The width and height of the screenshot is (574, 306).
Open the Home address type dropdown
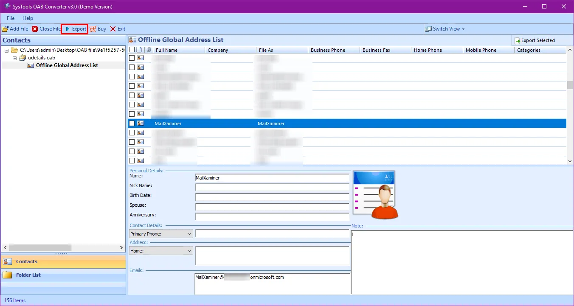(161, 251)
